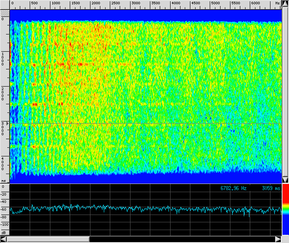
Task: Click the 2500 Hz mark on frequency ruler
Action: 115,3
